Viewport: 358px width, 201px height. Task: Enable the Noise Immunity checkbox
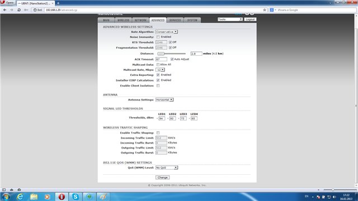[158, 37]
